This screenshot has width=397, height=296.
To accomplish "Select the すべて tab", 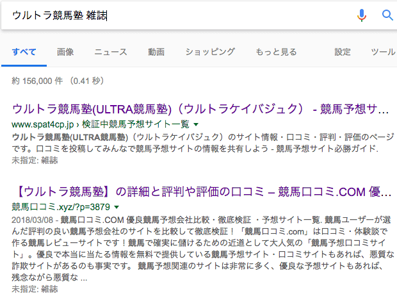I will coord(24,52).
